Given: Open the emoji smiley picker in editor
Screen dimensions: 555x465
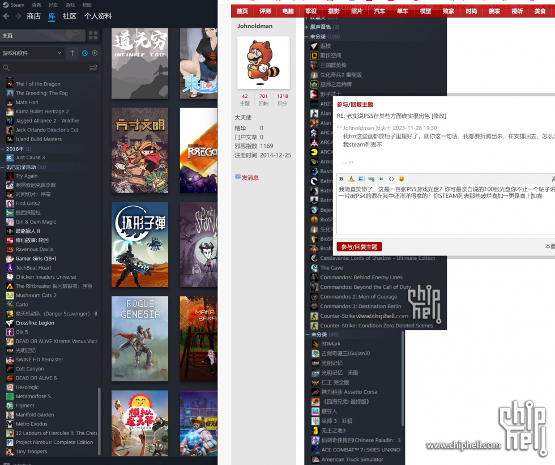Looking at the screenshot, I should click(x=402, y=179).
